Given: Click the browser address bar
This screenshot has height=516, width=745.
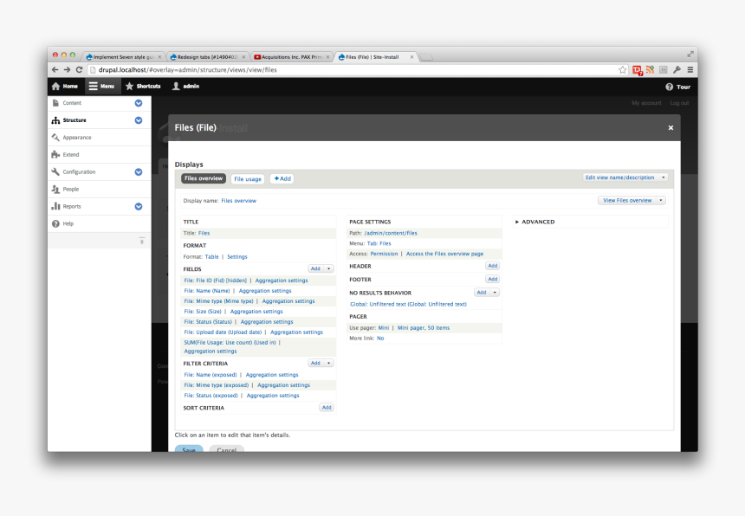Looking at the screenshot, I should point(347,69).
